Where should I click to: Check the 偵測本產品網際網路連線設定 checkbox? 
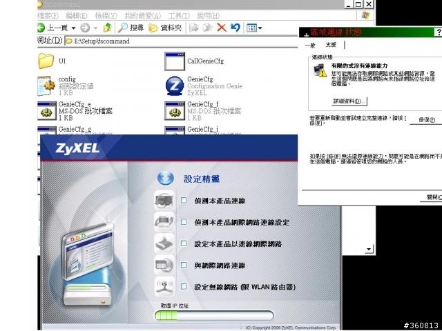pyautogui.click(x=184, y=222)
